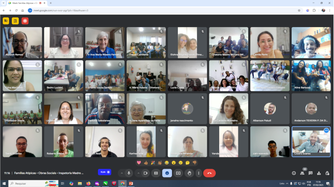Open more options three-dot menu

point(199,173)
